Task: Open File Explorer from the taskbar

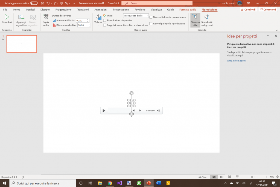Action: coord(100,183)
